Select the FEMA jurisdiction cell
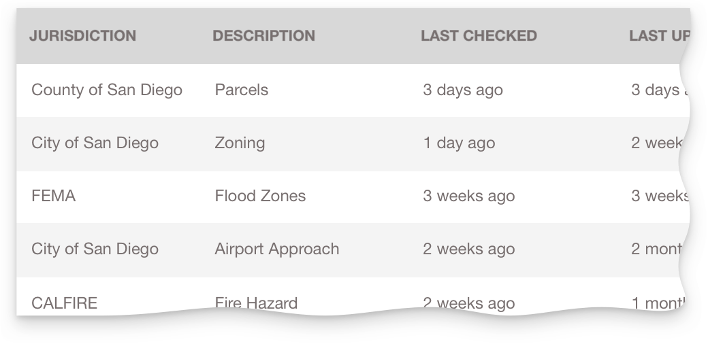The height and width of the screenshot is (344, 708). 53,196
